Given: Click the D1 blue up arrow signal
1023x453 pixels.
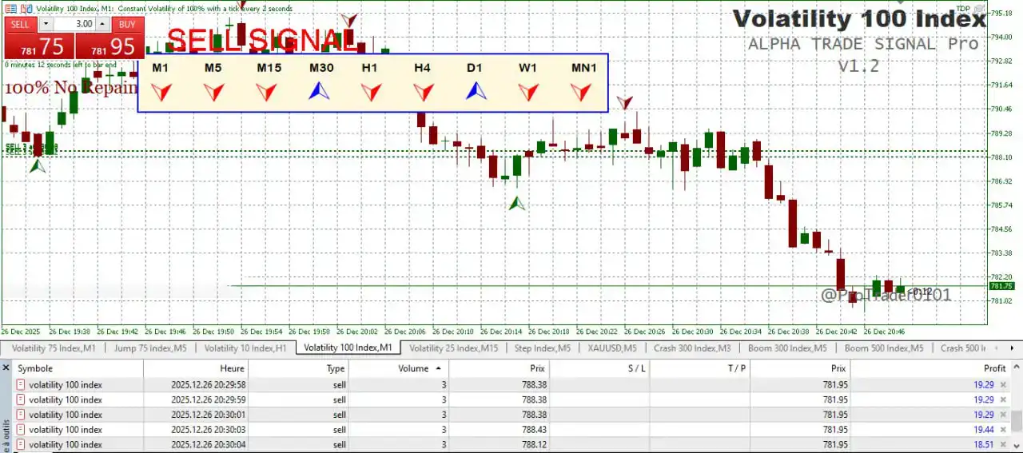Looking at the screenshot, I should [476, 92].
